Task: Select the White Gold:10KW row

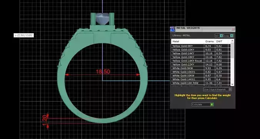Action: click(x=201, y=75)
